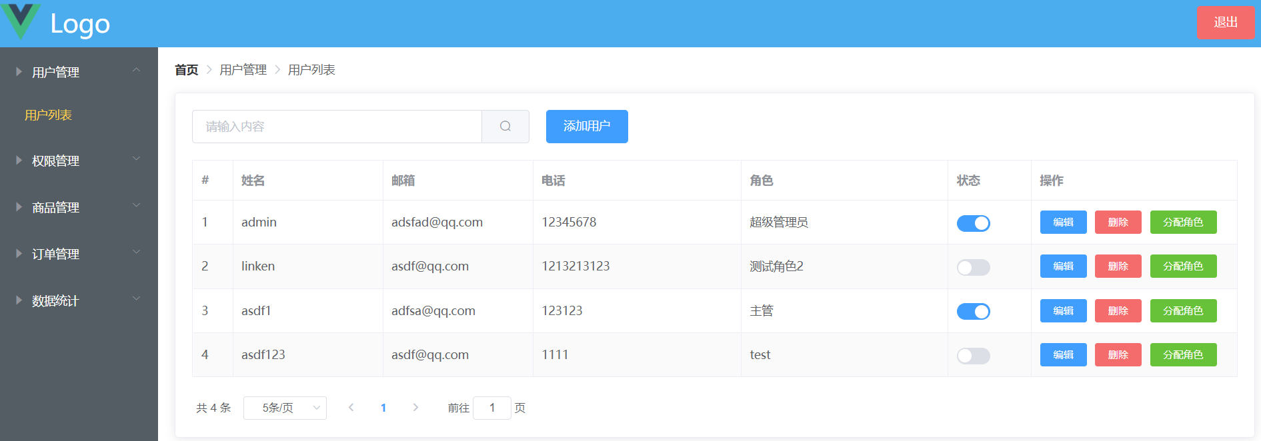
Task: Toggle the status switch for admin
Action: 974,223
